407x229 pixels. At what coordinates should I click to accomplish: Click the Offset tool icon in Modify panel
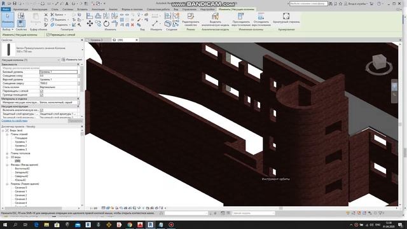pyautogui.click(x=98, y=16)
